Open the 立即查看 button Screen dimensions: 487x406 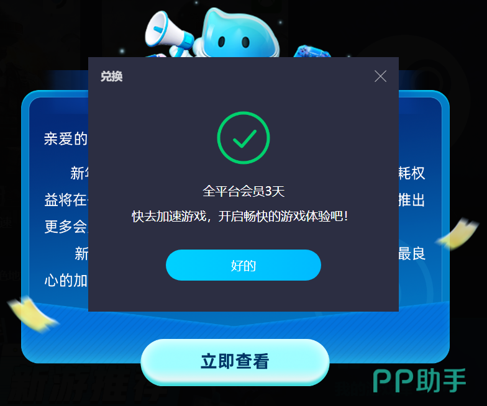pyautogui.click(x=235, y=362)
